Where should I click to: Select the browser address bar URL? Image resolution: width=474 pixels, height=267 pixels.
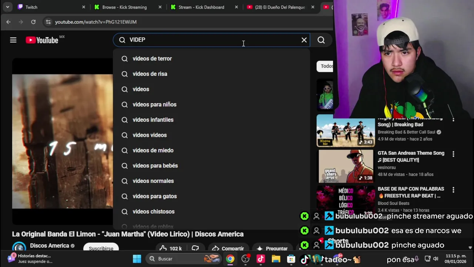pos(96,22)
